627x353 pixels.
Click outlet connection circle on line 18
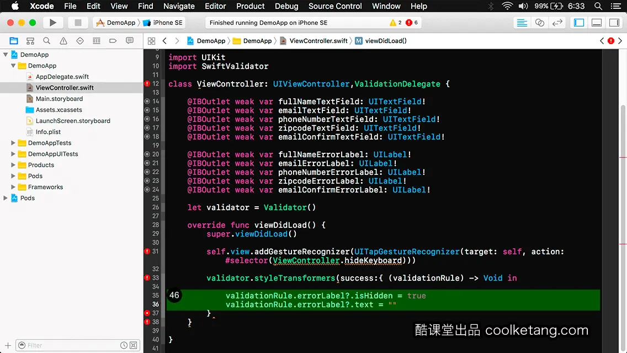click(x=147, y=137)
